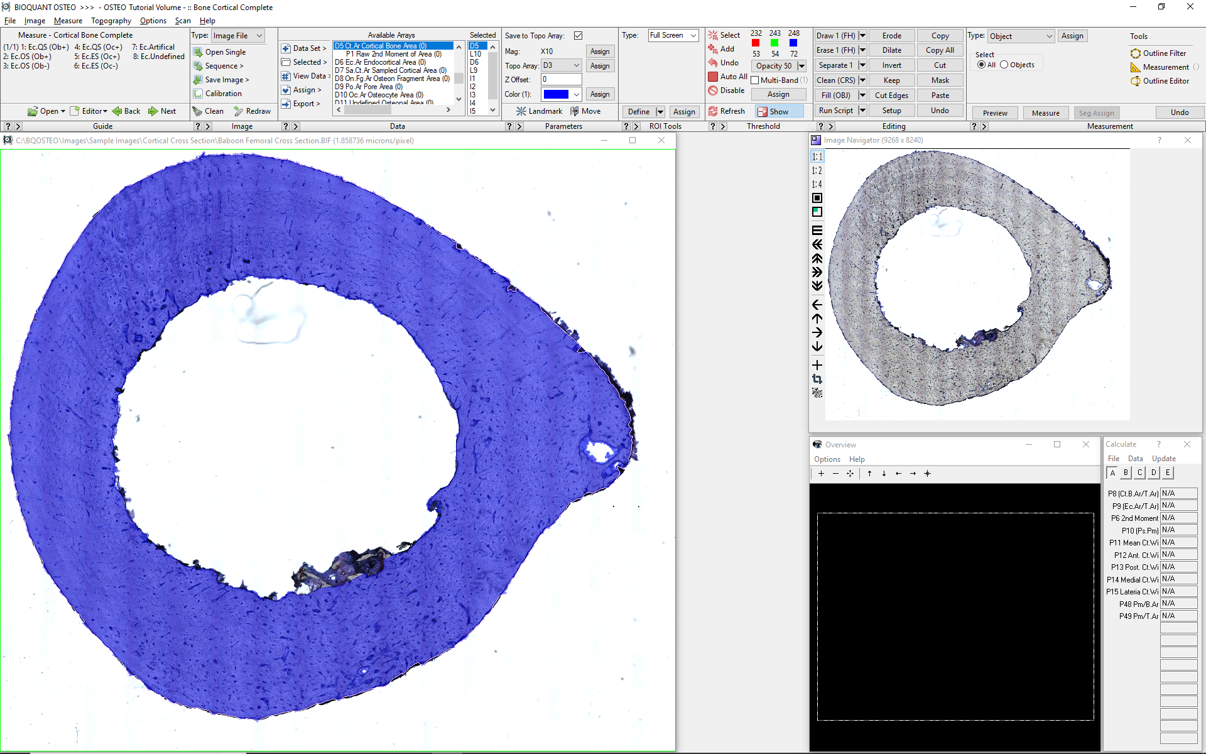Click the 1:1 zoom button in Image Navigator
The height and width of the screenshot is (754, 1206).
coord(817,156)
